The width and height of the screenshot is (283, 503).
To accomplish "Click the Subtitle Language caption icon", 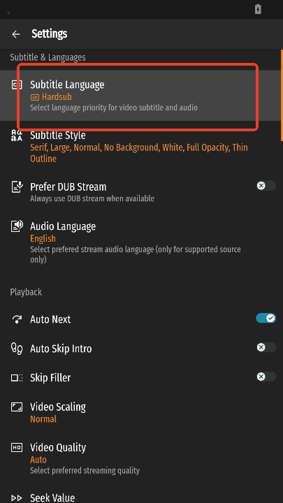I will point(17,85).
